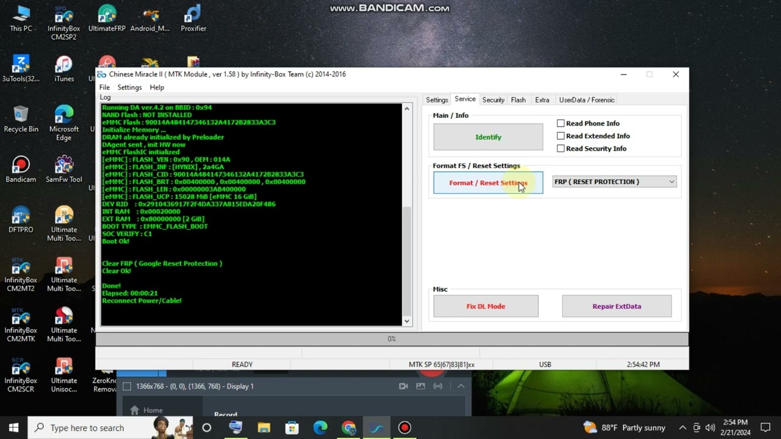Open the Android_M... desktop shortcut
781x439 pixels.
pos(150,18)
